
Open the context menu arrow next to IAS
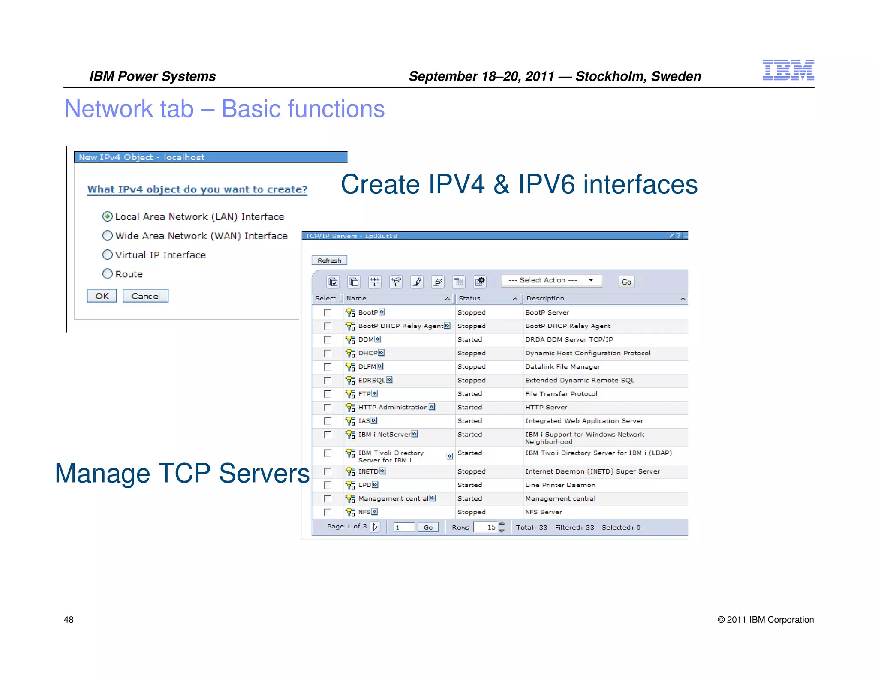(374, 420)
